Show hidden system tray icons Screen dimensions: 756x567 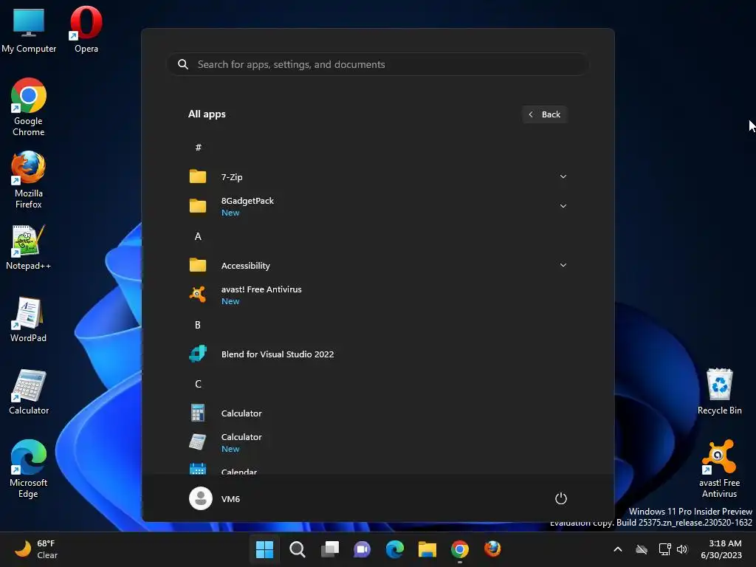(618, 549)
